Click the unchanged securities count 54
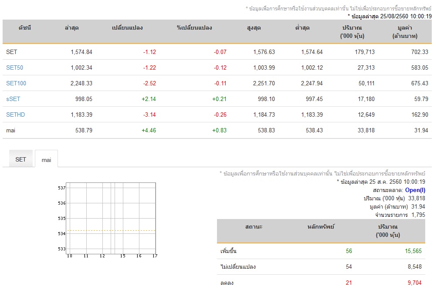This screenshot has width=437, height=290. click(x=349, y=266)
